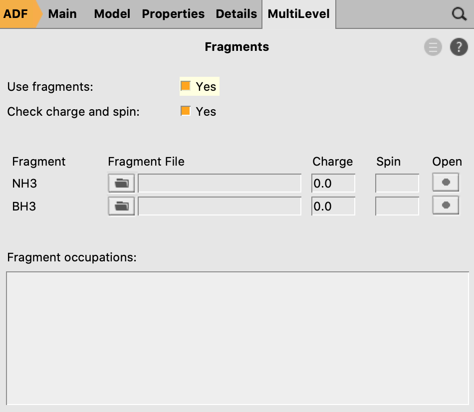Click the BH3 Spin field
474x412 pixels.
(x=397, y=206)
